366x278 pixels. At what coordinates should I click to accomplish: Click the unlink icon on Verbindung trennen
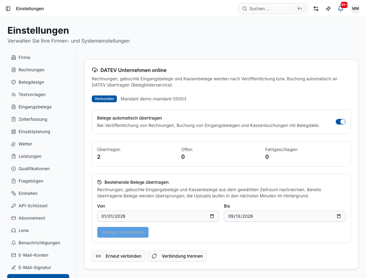click(154, 256)
